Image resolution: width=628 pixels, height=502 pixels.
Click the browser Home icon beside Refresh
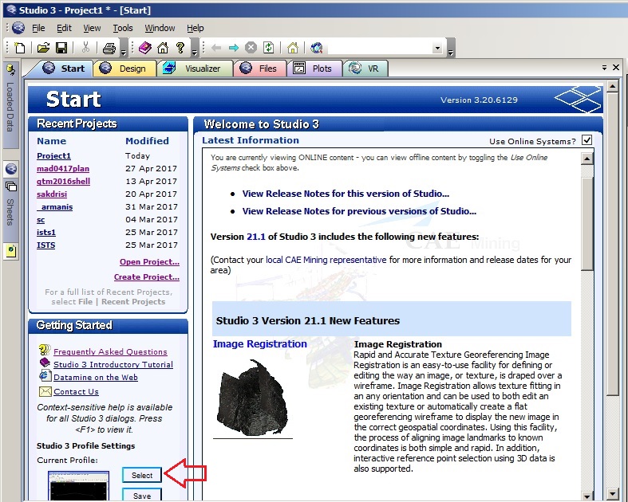coord(293,48)
